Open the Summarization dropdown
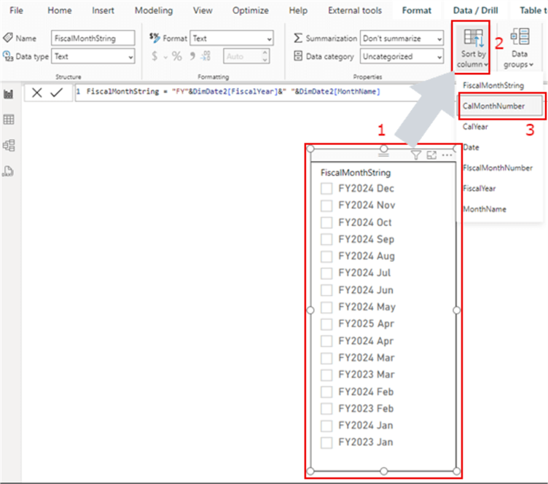 402,39
